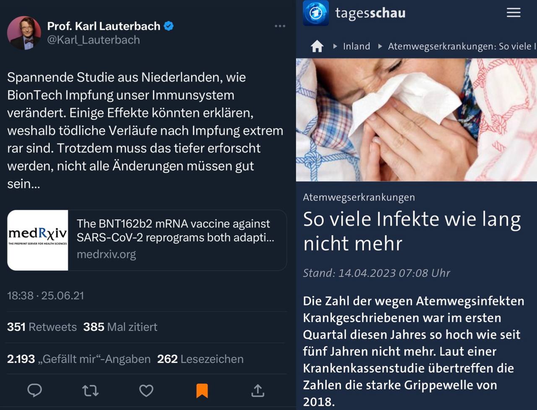This screenshot has height=410, width=537.
Task: Retweet the Lauterbach tweet
Action: click(x=90, y=390)
